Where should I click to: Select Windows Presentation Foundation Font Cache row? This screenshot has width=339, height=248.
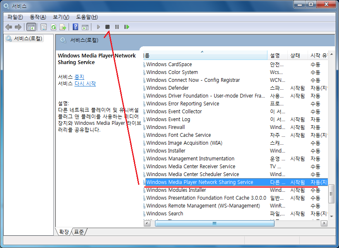(236, 198)
